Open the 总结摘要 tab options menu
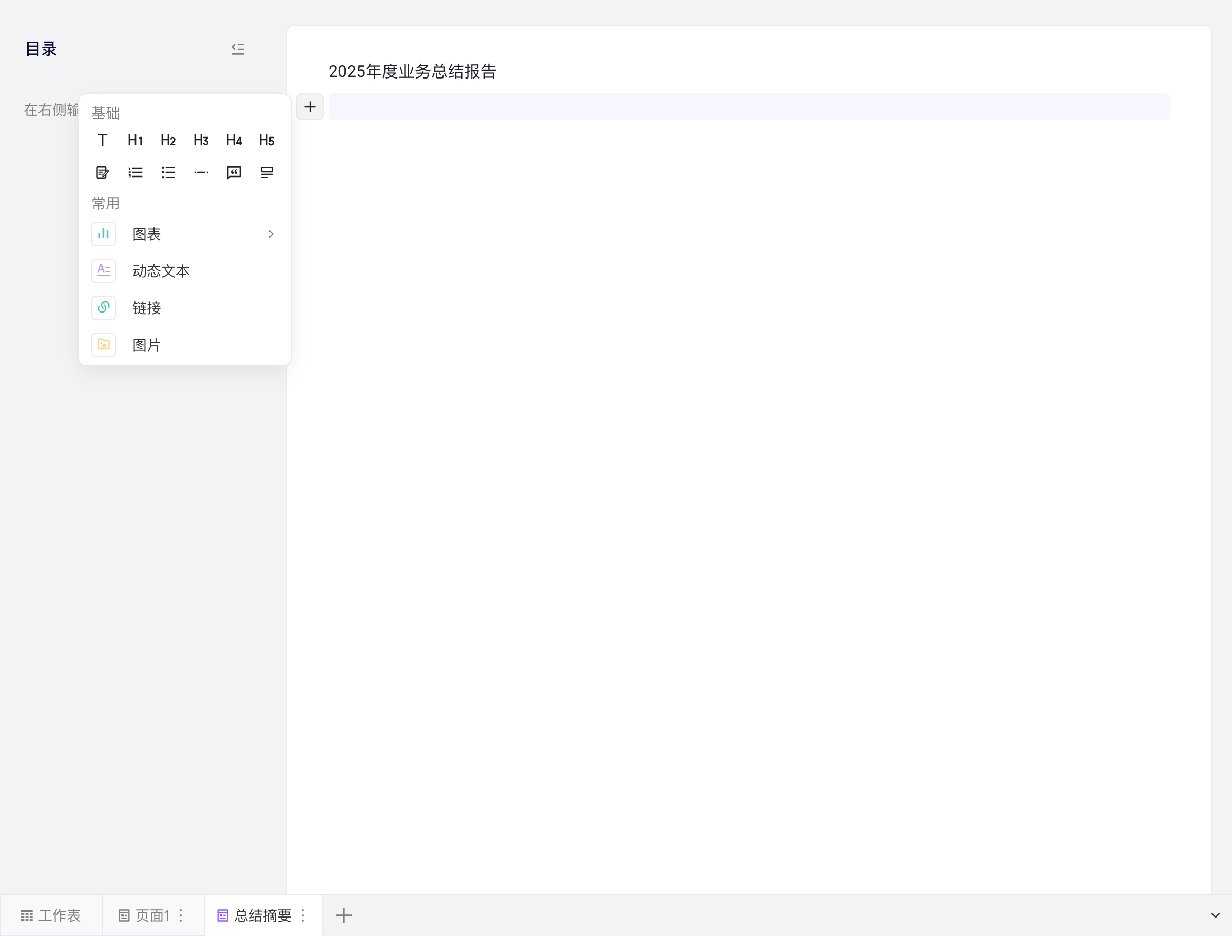The height and width of the screenshot is (936, 1232). [303, 915]
